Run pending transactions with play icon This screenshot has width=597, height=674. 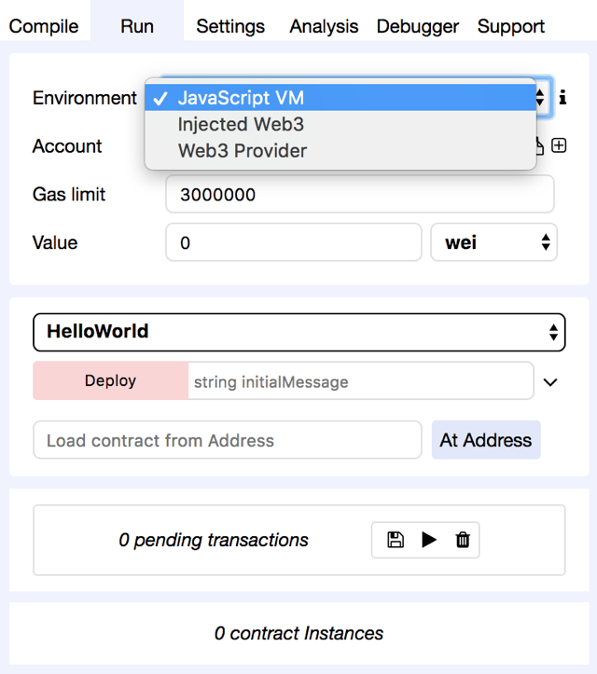[429, 540]
